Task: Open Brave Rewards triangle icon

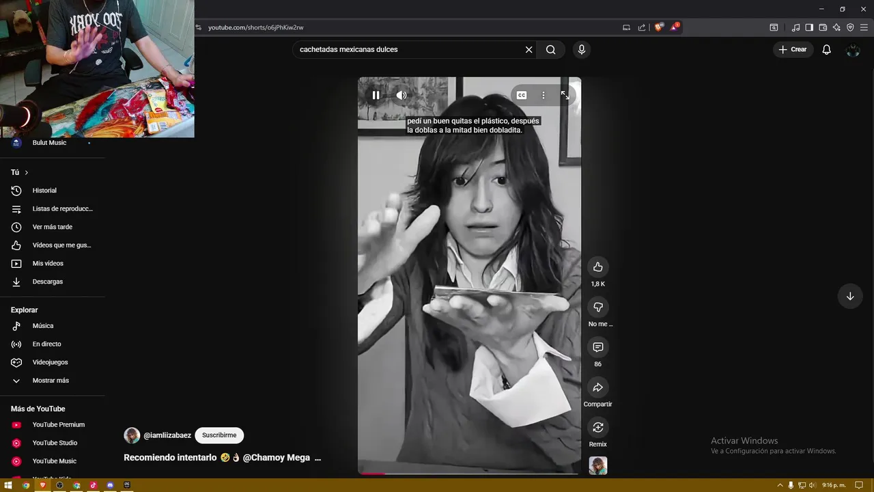Action: (675, 27)
